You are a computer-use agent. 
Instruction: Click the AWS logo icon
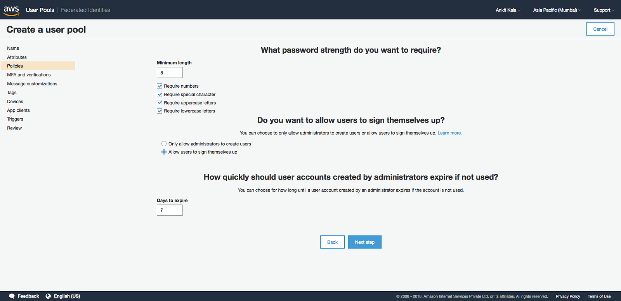point(11,10)
